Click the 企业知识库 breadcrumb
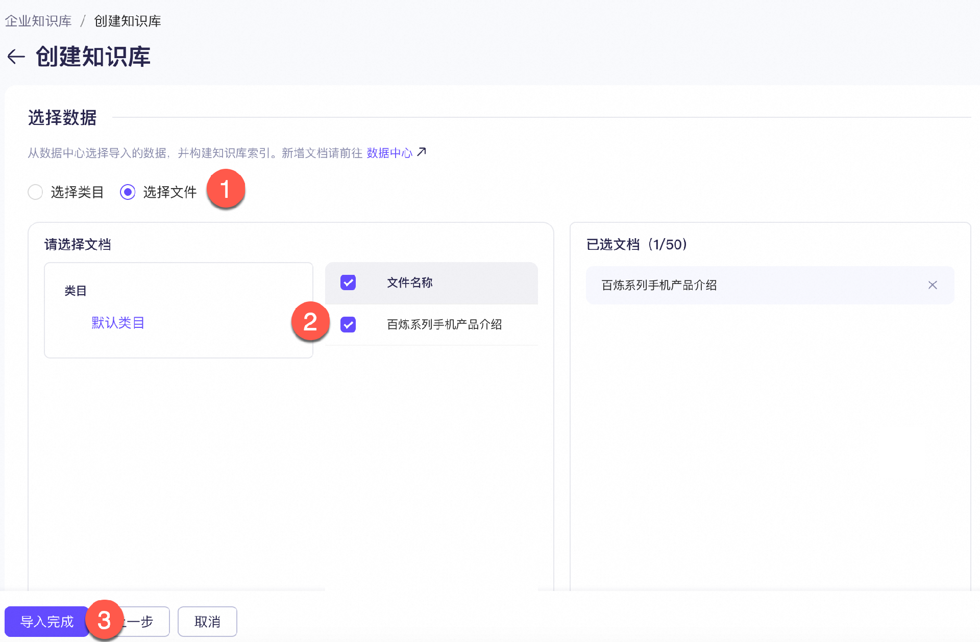 [38, 21]
